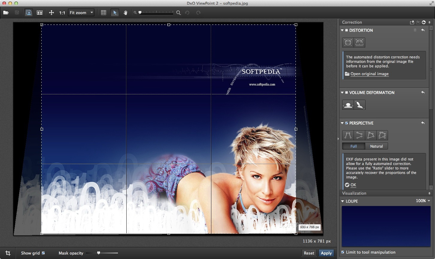The image size is (435, 259).
Task: Pick the 8-point perspective tool
Action: click(x=382, y=135)
